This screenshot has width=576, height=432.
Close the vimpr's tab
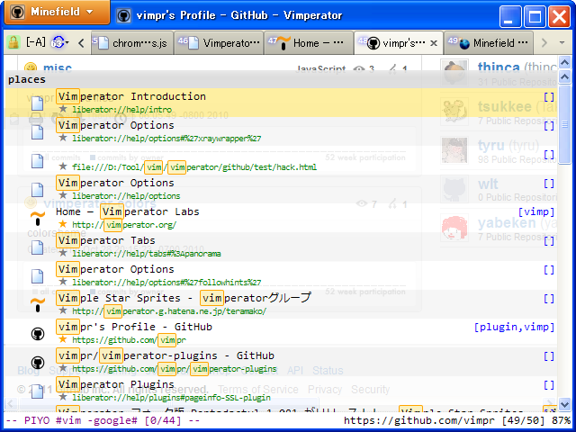tap(434, 43)
